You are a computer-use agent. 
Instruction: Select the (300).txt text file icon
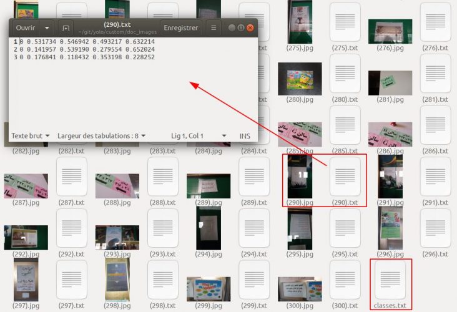[345, 280]
